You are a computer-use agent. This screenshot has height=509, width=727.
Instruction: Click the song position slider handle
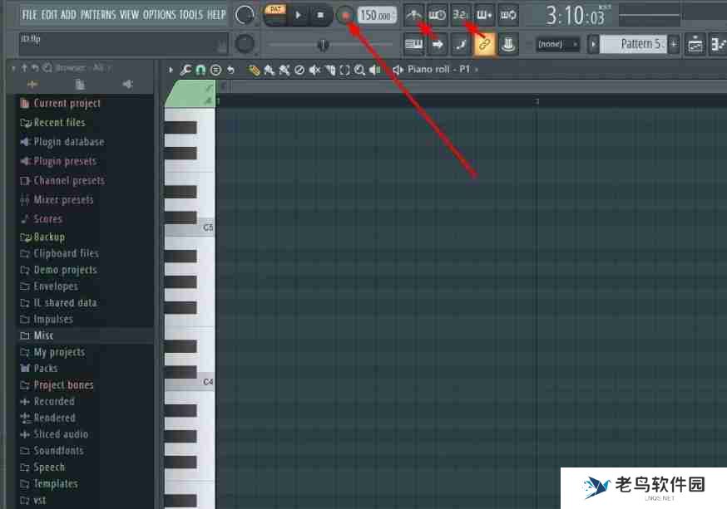point(323,45)
